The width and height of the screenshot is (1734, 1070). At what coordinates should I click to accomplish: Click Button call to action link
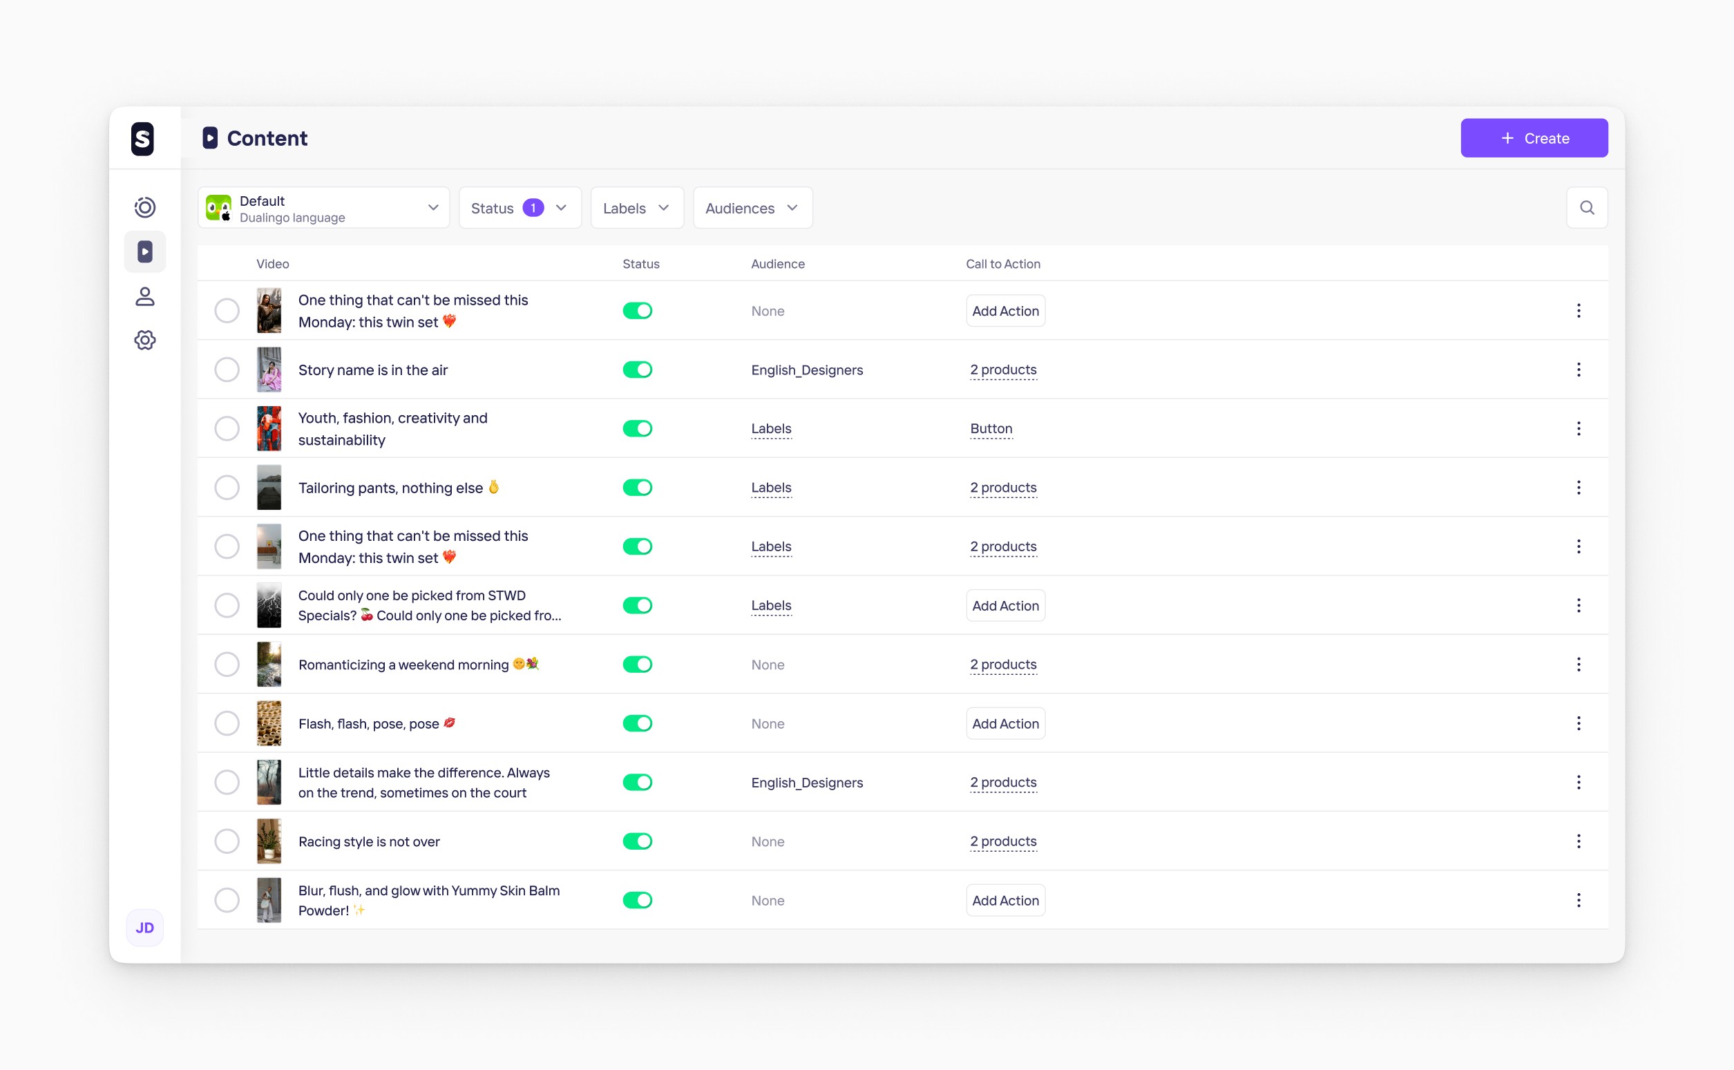(x=991, y=428)
